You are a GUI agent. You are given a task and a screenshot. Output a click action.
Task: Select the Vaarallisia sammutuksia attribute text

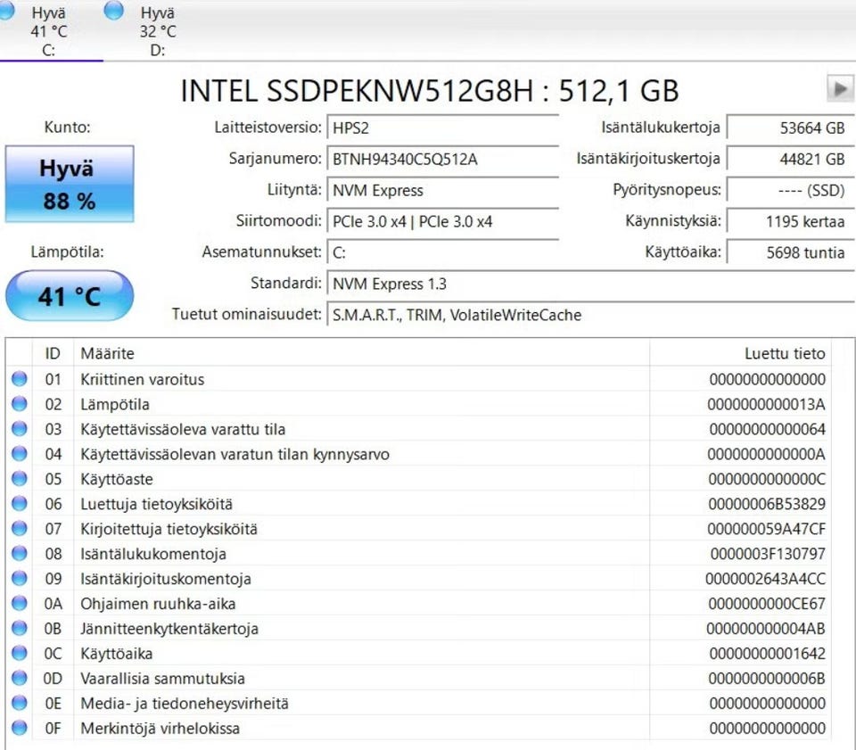tap(162, 679)
